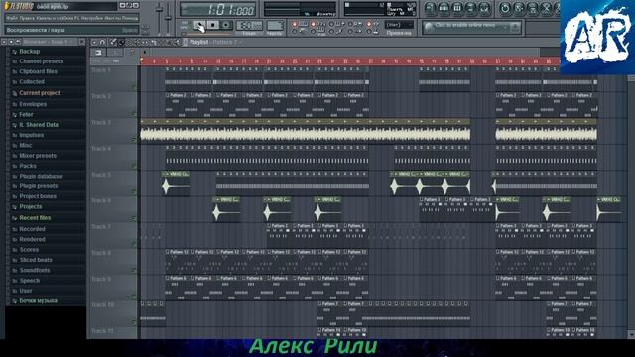The height and width of the screenshot is (357, 635).
Task: Click the Track 2 label header
Action: click(113, 105)
